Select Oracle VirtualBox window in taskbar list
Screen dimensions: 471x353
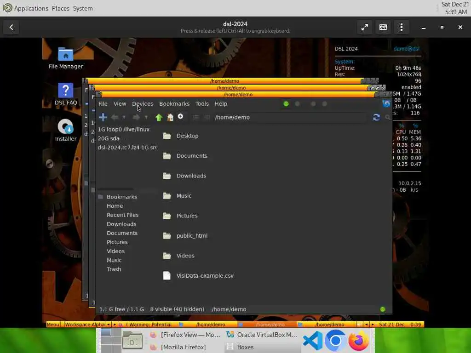[262, 335]
